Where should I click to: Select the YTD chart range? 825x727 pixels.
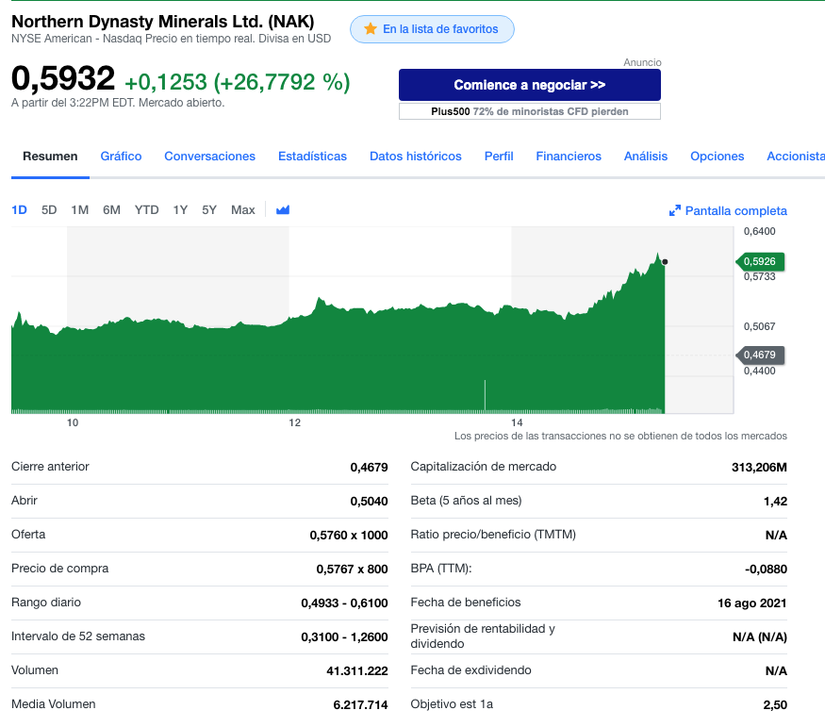(x=146, y=210)
